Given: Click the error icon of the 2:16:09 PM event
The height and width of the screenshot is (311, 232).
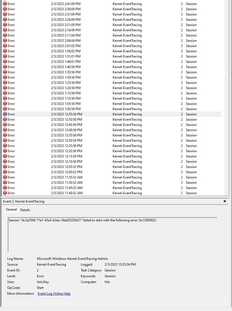Looking at the screenshot, I should tap(5, 30).
